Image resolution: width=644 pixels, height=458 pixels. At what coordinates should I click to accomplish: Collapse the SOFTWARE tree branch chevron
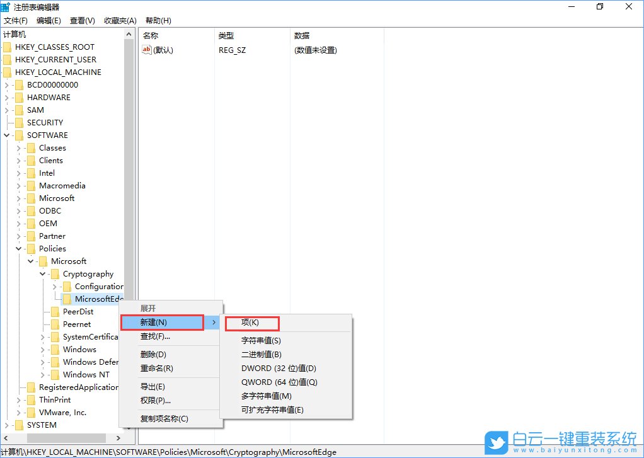(6, 135)
